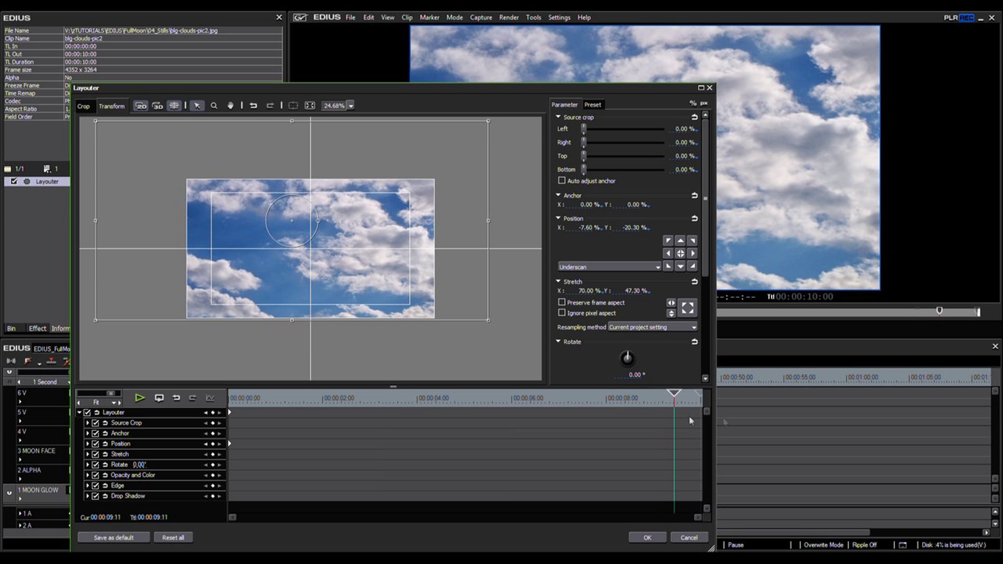The width and height of the screenshot is (1003, 564).
Task: Click the Layouter timeline playhead marker
Action: point(674,393)
